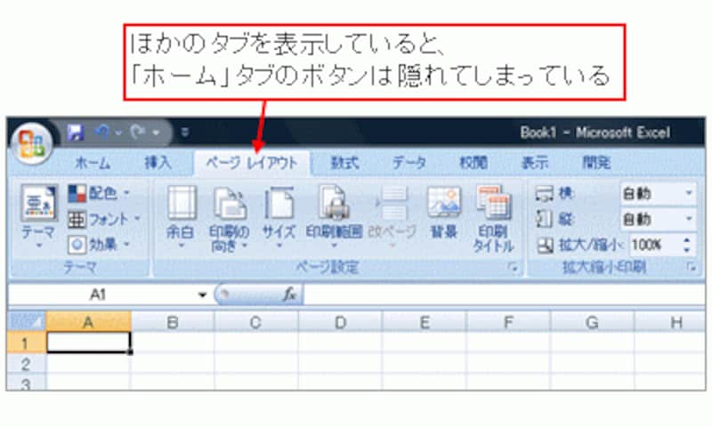Open the テーマ themes gallery button
Viewport: 712px width, 427px height.
click(38, 217)
